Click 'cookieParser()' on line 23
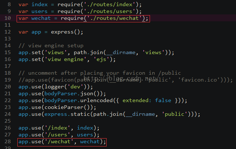Image resolution: width=236 pixels, height=149 pixels. 68,108
